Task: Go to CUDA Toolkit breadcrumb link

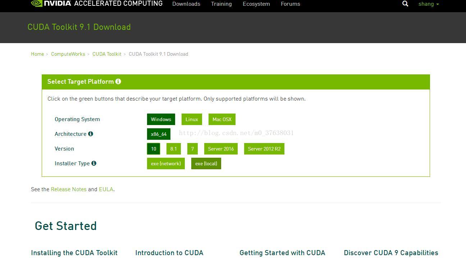Action: (107, 54)
